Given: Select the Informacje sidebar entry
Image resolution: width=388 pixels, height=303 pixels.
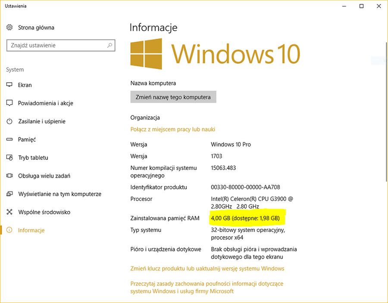Looking at the screenshot, I should click(31, 230).
